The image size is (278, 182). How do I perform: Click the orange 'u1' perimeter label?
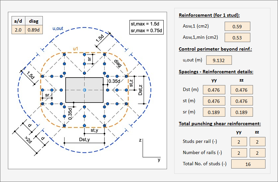[75, 49]
